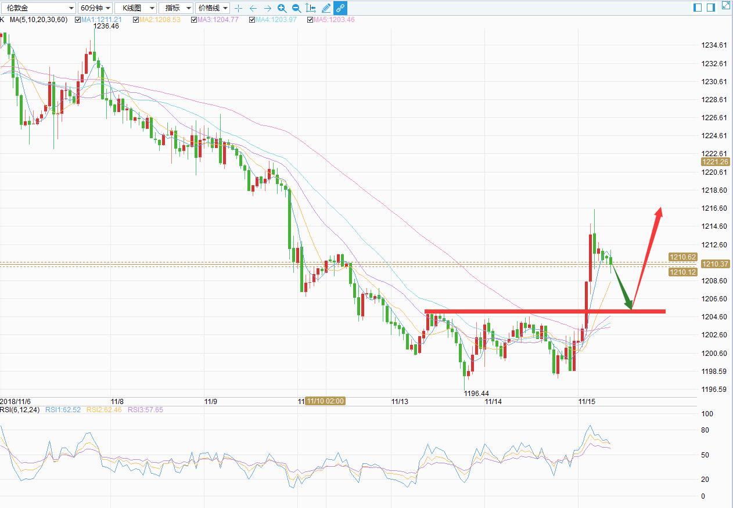Screen dimensions: 733x508
Task: Zoom in on the chart
Action: (282, 8)
